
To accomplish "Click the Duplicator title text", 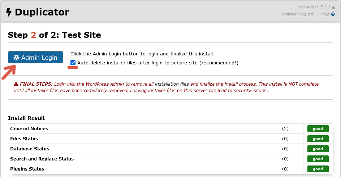I will [42, 12].
